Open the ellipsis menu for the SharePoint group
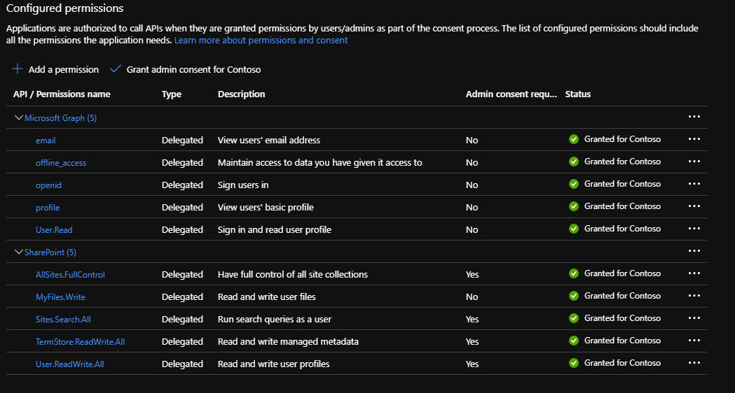 [x=694, y=251]
